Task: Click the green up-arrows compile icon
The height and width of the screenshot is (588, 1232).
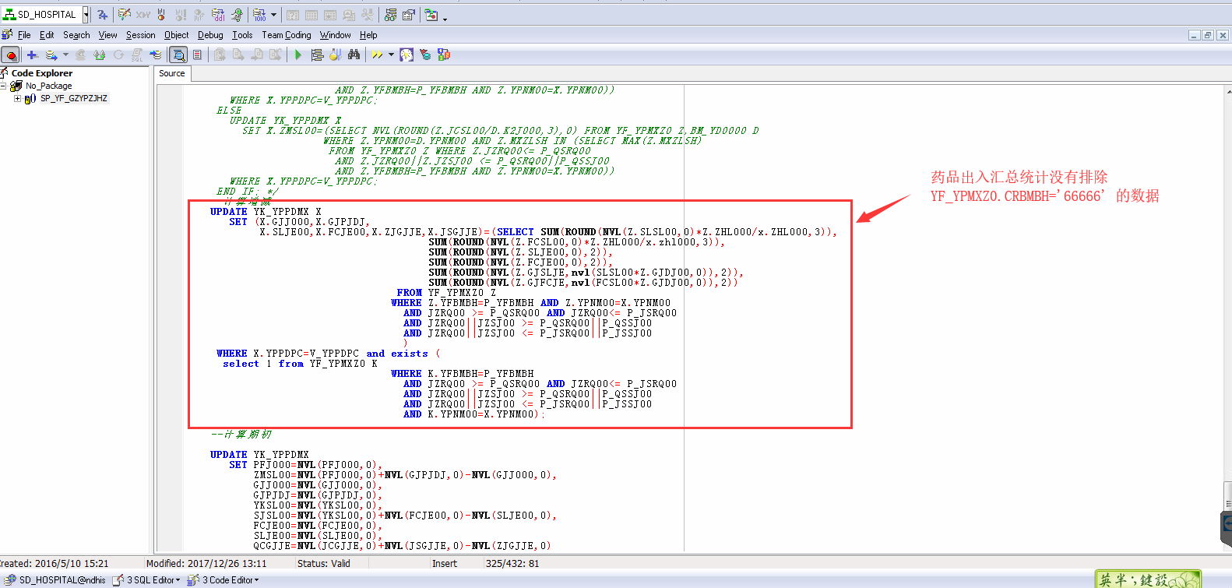Action: (99, 55)
